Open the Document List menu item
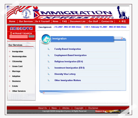 point(78,22)
